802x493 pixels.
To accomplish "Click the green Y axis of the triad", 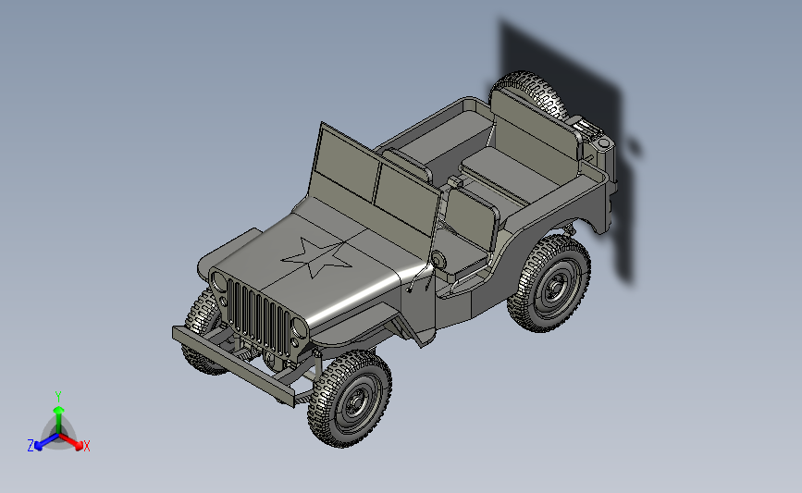I will pos(58,414).
